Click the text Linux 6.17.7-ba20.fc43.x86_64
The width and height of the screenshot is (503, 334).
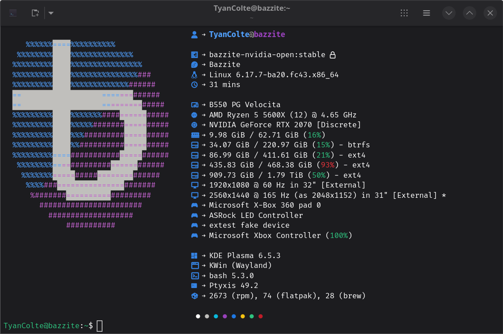274,75
